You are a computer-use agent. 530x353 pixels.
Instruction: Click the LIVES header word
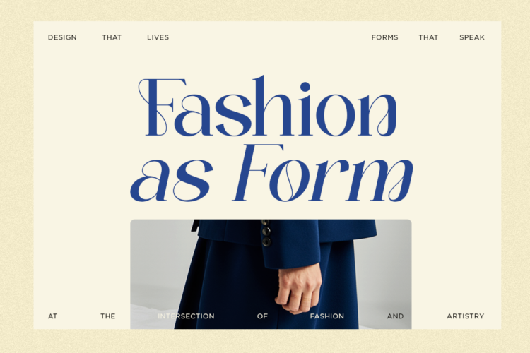tap(158, 37)
